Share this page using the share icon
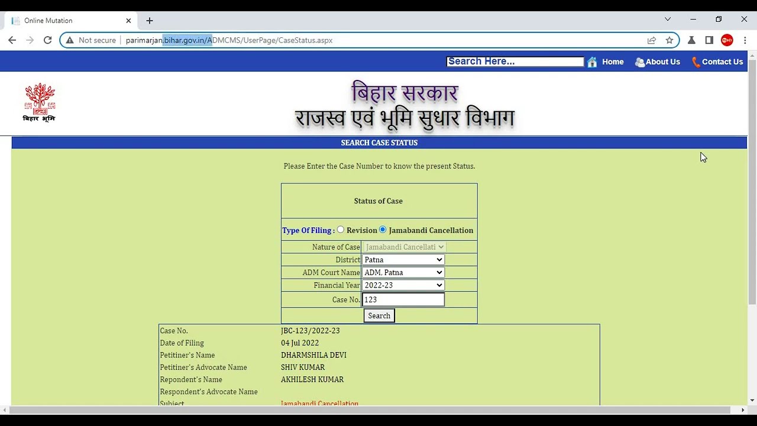The height and width of the screenshot is (426, 757). pyautogui.click(x=652, y=40)
